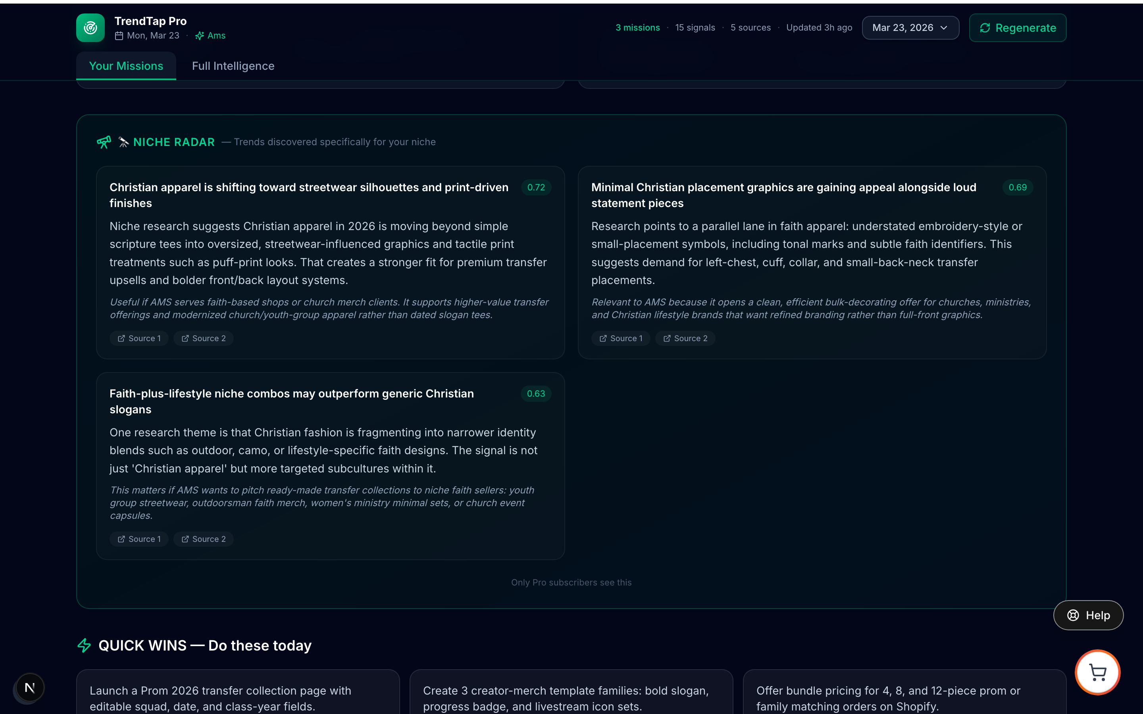Switch to the Full Intelligence tab

tap(233, 66)
